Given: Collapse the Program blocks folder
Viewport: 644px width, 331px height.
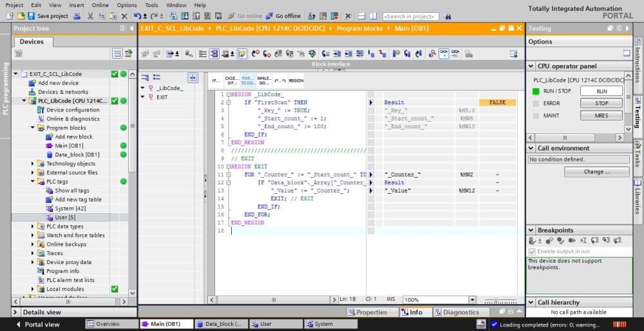Looking at the screenshot, I should point(33,128).
